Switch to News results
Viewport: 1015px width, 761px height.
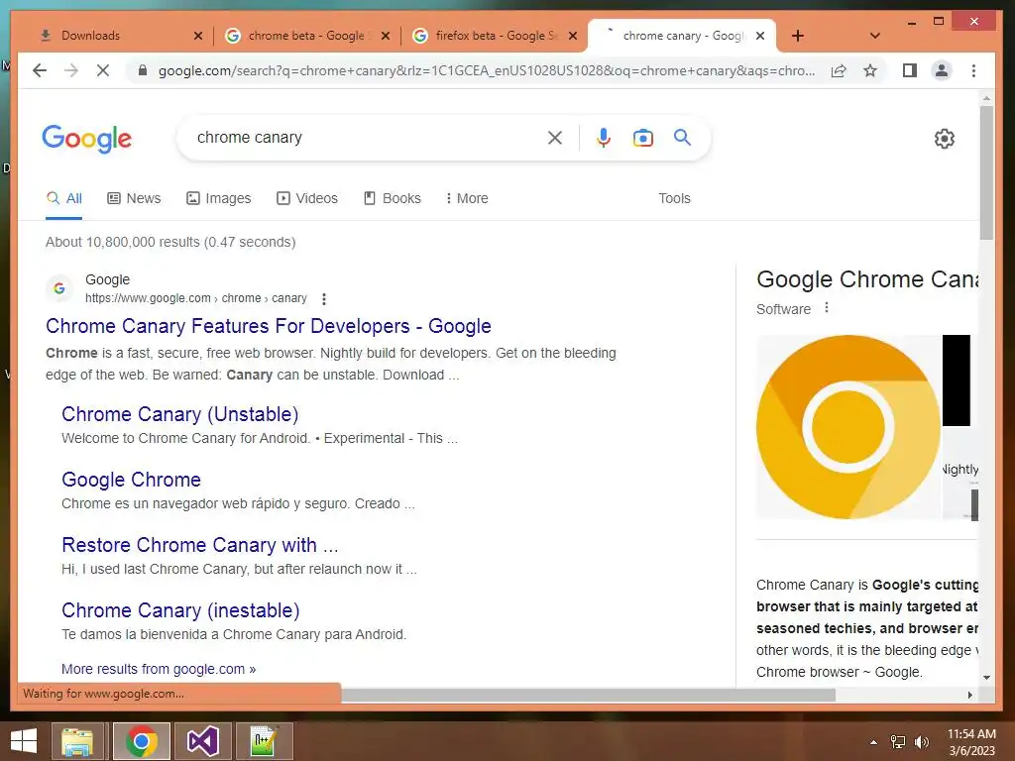134,198
